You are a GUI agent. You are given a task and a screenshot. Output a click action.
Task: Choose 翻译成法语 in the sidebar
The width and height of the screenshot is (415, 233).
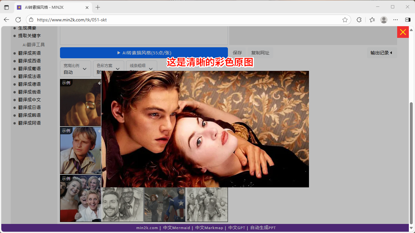point(30,76)
